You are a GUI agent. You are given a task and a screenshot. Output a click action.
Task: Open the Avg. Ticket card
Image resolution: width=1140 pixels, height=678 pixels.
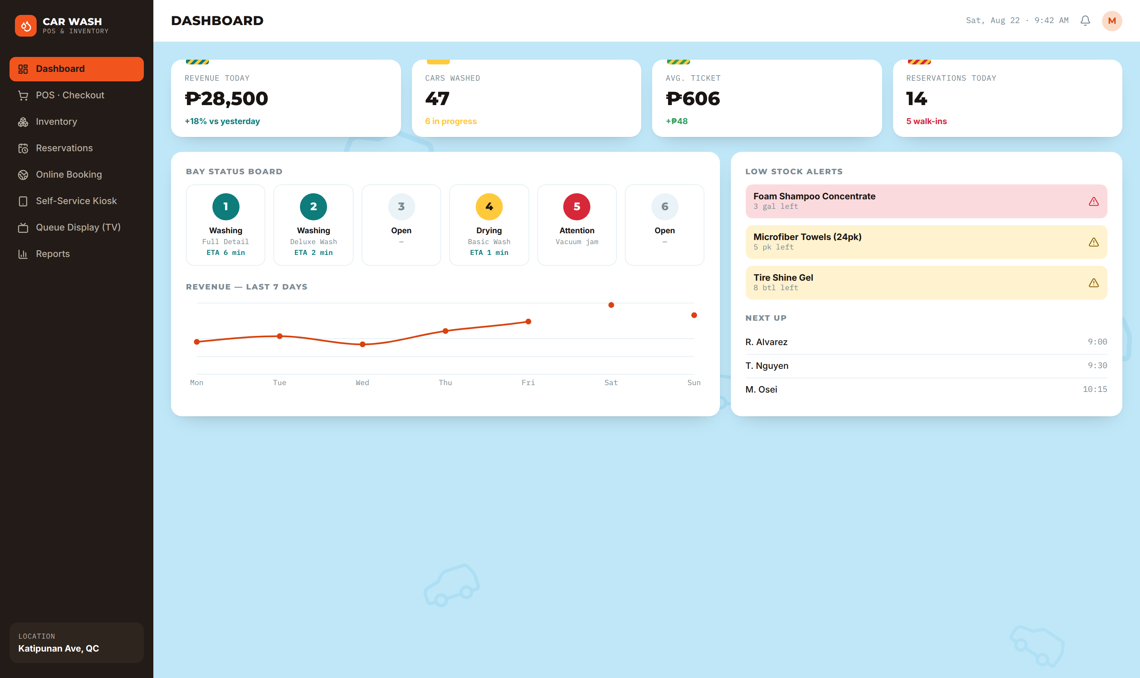(767, 98)
